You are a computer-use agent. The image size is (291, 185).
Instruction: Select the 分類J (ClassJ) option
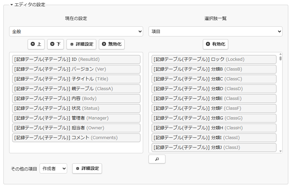[x=214, y=148]
